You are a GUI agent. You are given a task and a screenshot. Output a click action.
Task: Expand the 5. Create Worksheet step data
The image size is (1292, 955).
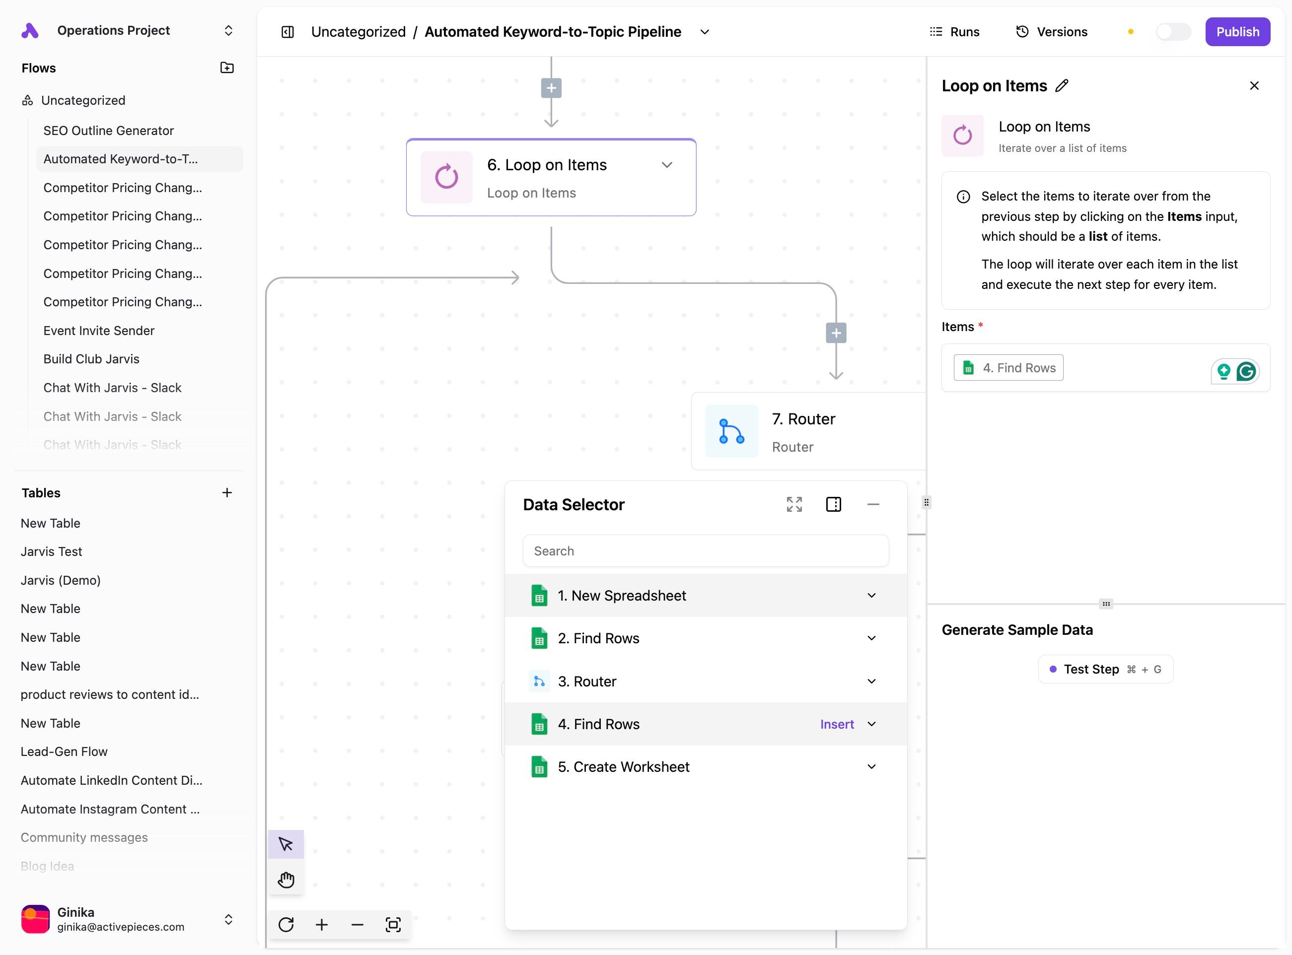tap(871, 766)
